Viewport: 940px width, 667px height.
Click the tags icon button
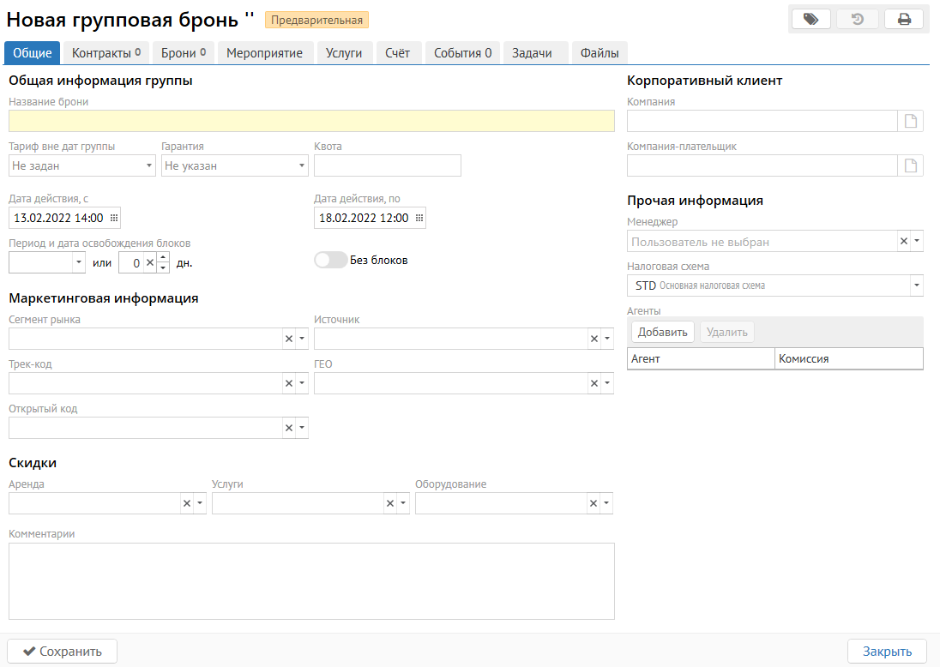[x=810, y=19]
